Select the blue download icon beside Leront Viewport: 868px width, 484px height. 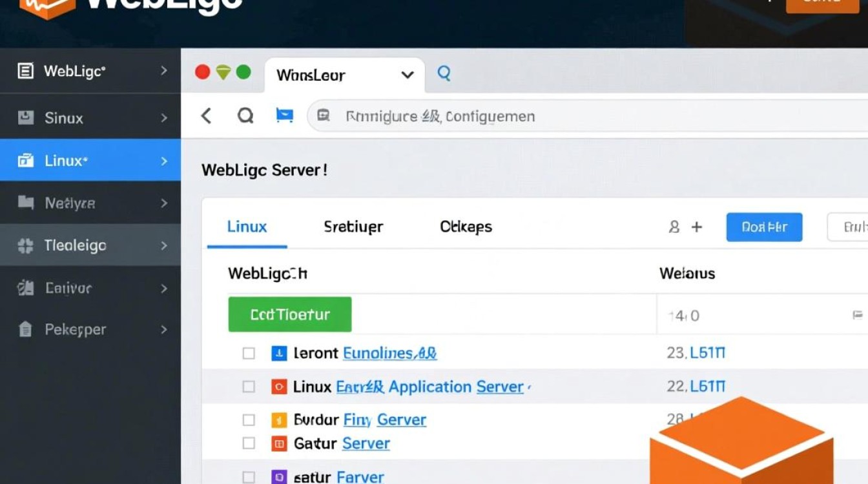279,353
